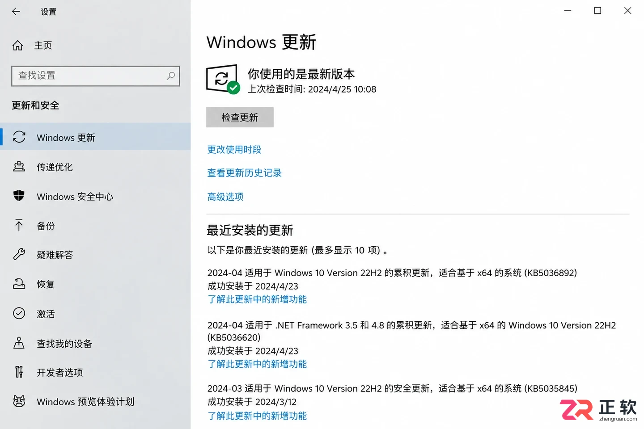Click the 恢复 sidebar icon

(x=19, y=284)
